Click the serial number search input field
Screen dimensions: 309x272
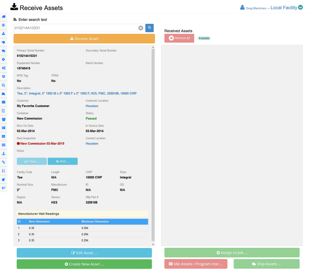pos(75,28)
